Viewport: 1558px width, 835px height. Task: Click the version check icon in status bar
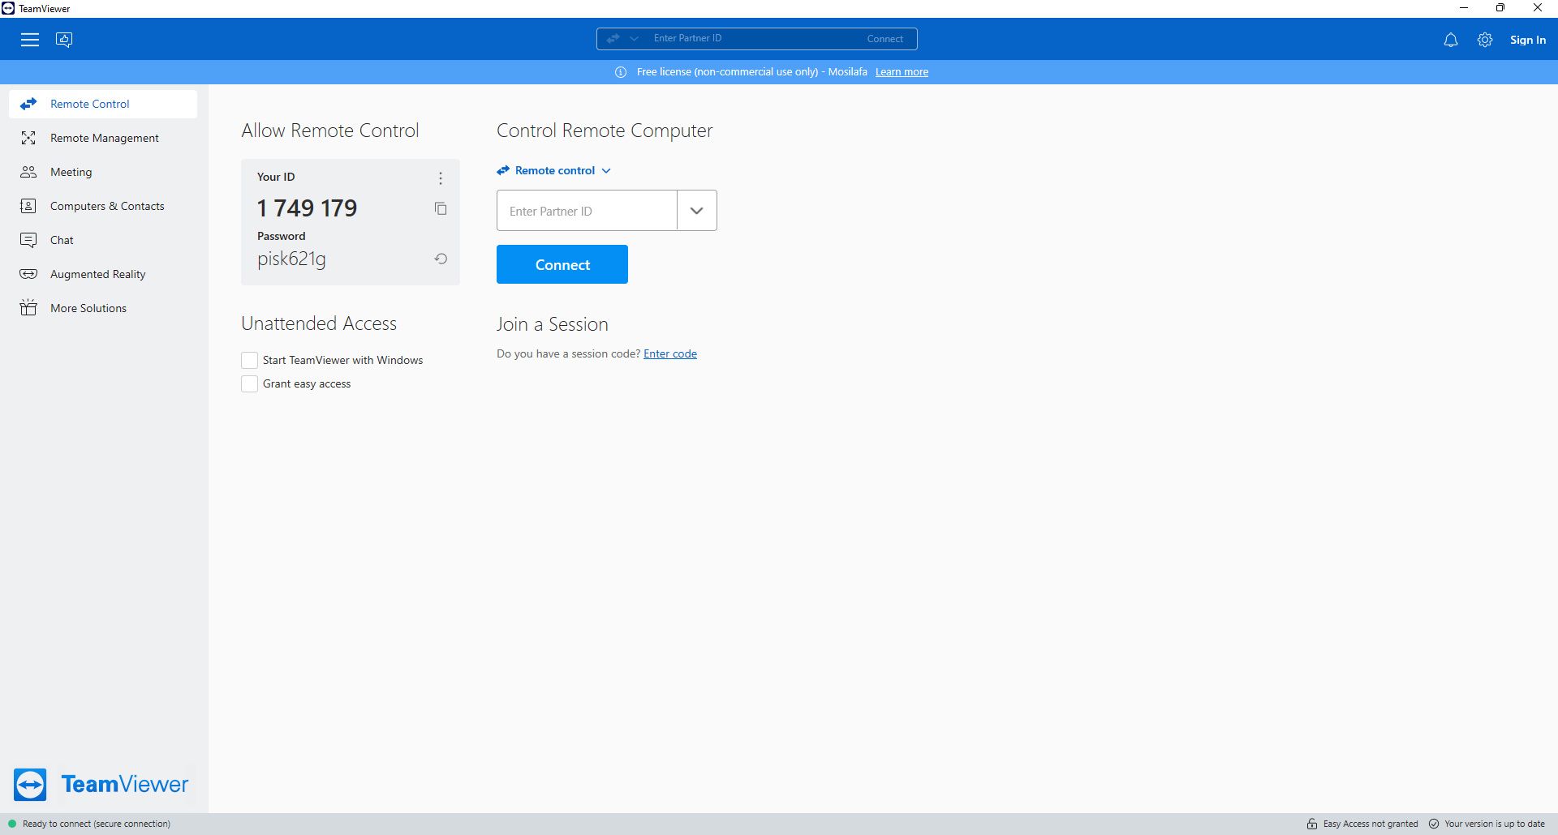click(x=1434, y=824)
